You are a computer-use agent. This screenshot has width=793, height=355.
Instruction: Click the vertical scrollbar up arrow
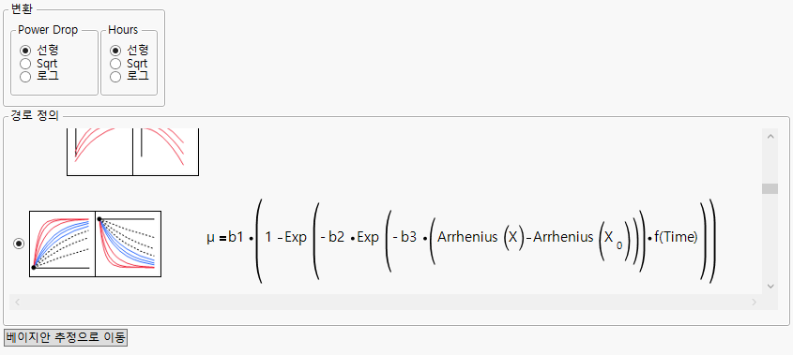click(x=770, y=137)
